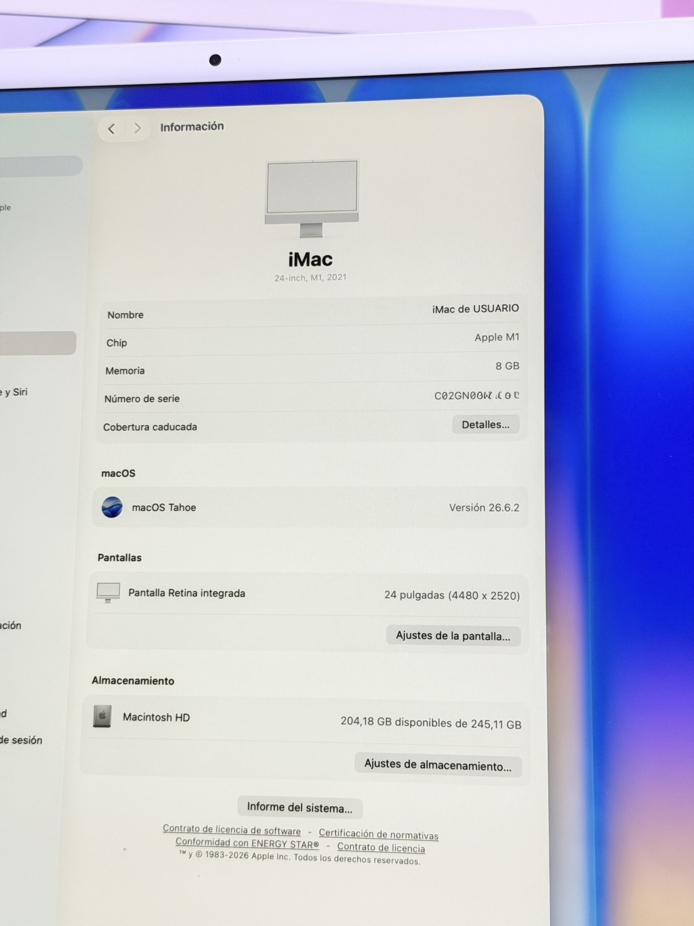This screenshot has width=694, height=926.
Task: Open Detalles coverage button
Action: pos(486,425)
